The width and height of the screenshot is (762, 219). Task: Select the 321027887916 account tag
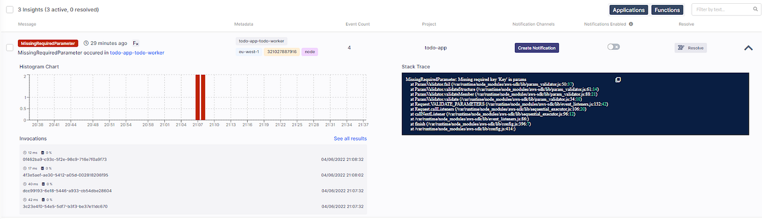point(281,52)
